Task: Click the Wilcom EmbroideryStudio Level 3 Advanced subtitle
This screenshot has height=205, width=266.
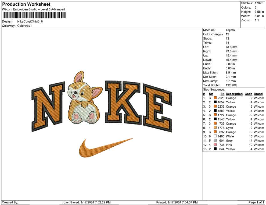Action: (33, 9)
